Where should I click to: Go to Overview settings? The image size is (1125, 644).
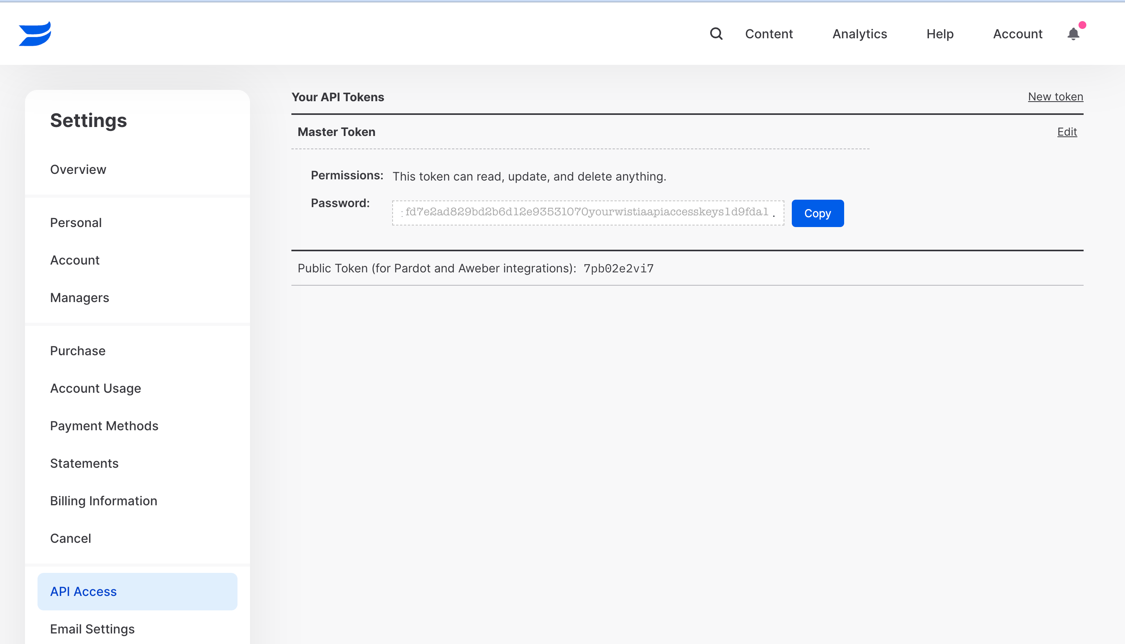pyautogui.click(x=78, y=170)
